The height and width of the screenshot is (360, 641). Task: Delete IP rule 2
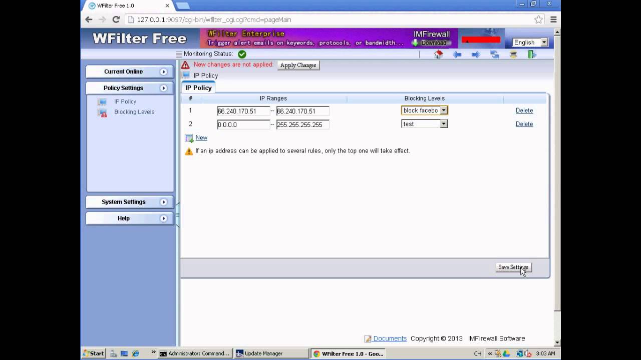click(524, 124)
